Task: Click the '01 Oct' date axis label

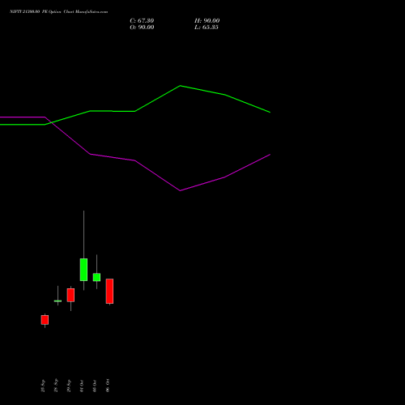Action: tap(82, 386)
